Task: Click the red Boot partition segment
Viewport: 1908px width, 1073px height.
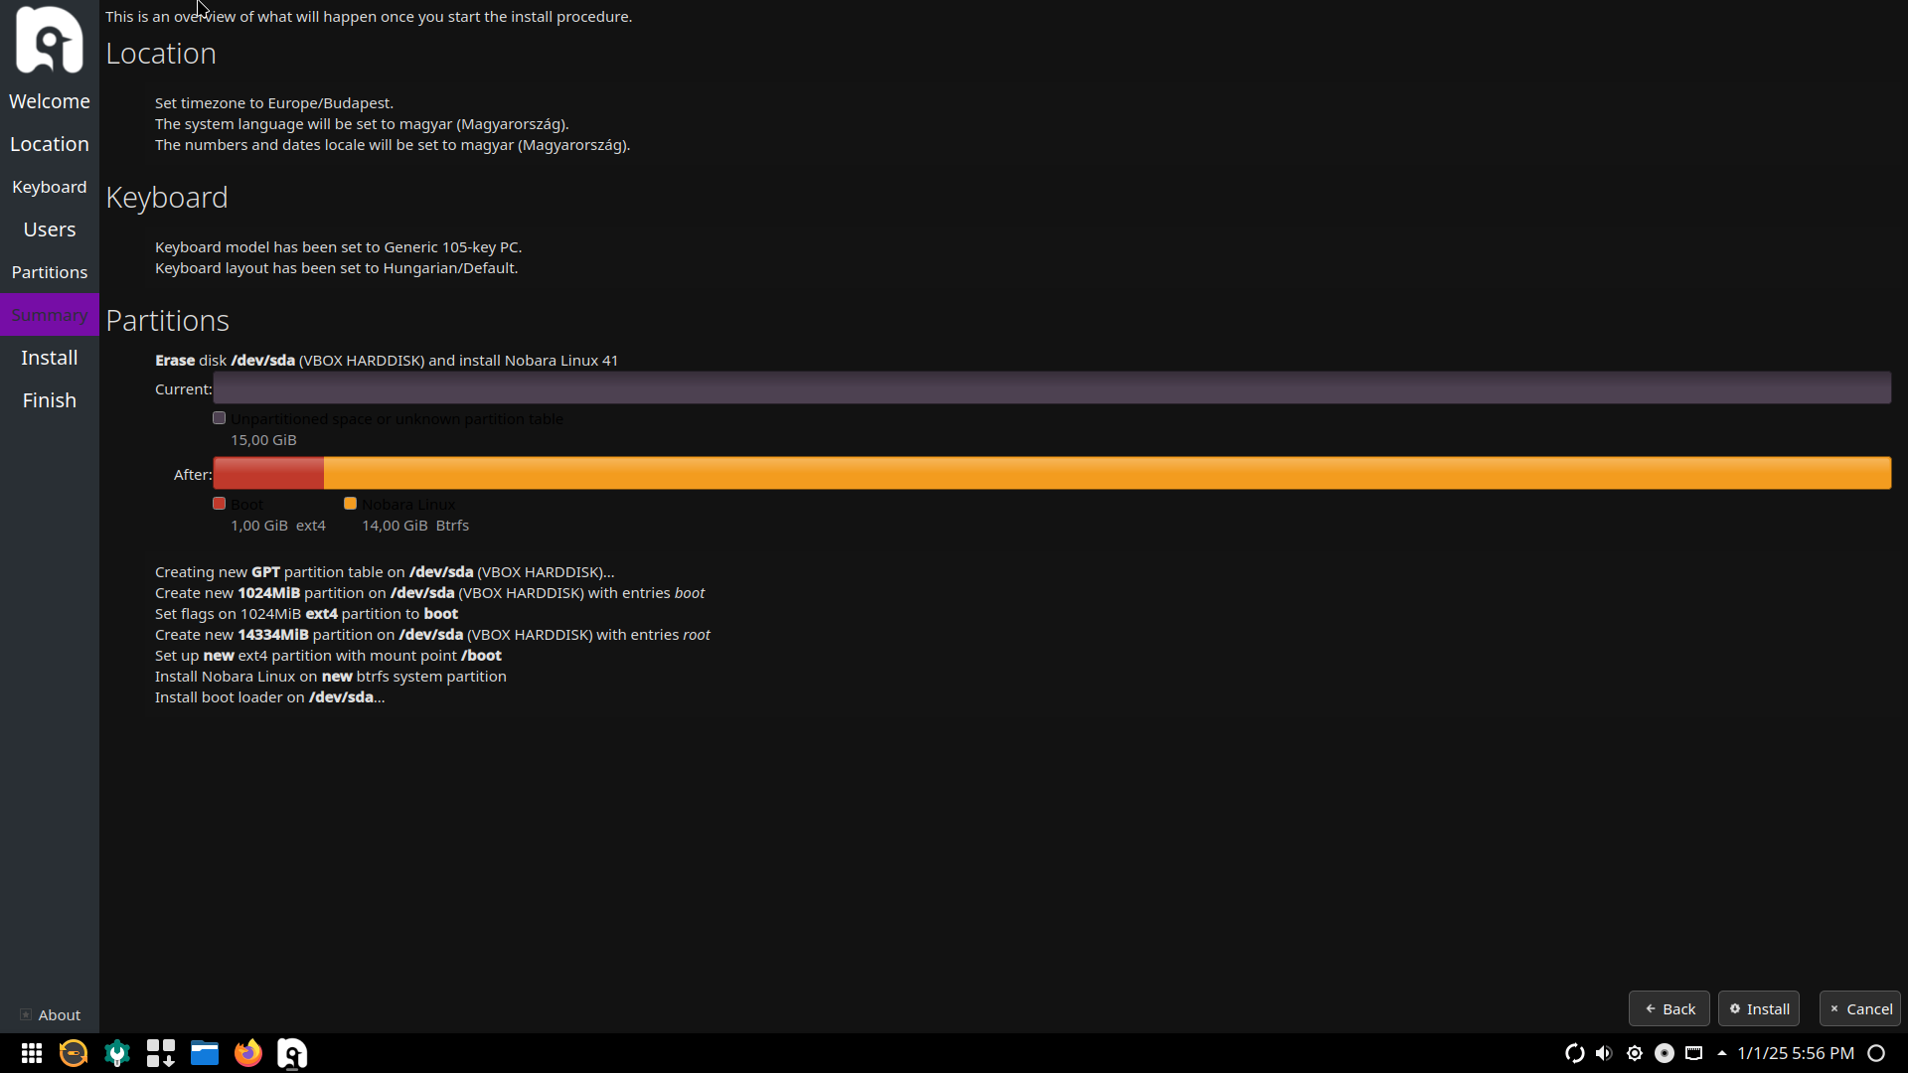Action: coord(268,474)
